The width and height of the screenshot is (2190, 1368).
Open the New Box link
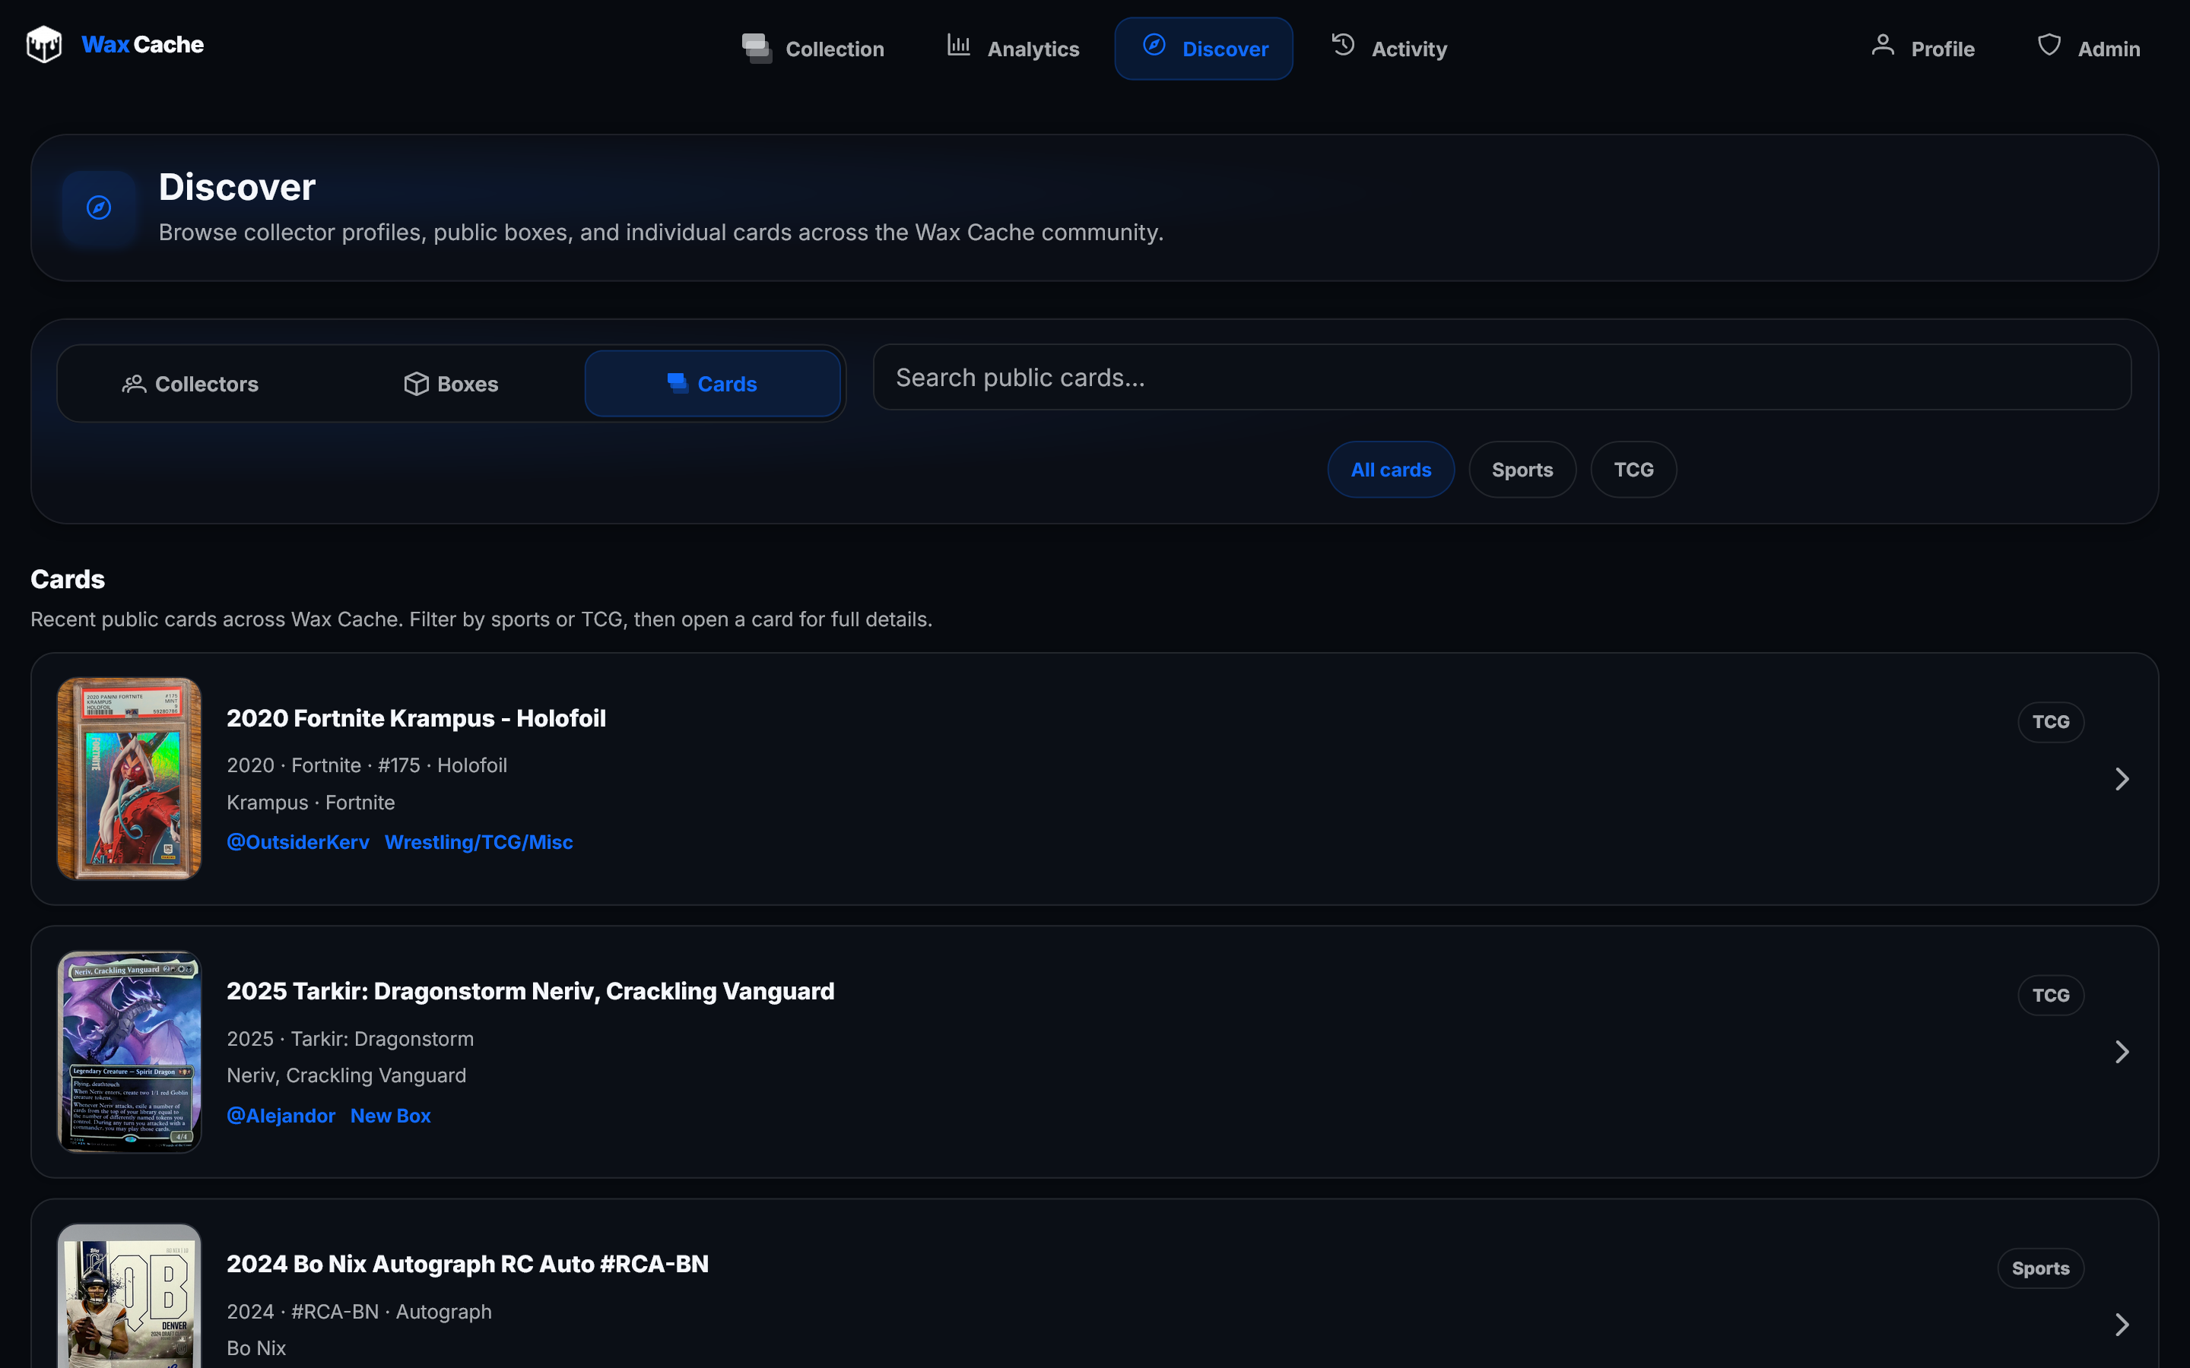pyautogui.click(x=391, y=1116)
